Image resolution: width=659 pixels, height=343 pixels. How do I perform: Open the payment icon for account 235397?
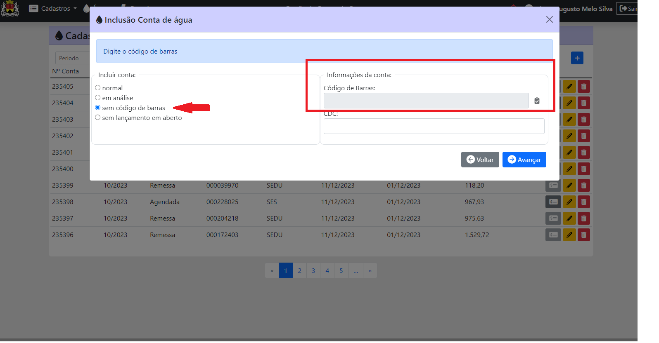click(x=553, y=218)
